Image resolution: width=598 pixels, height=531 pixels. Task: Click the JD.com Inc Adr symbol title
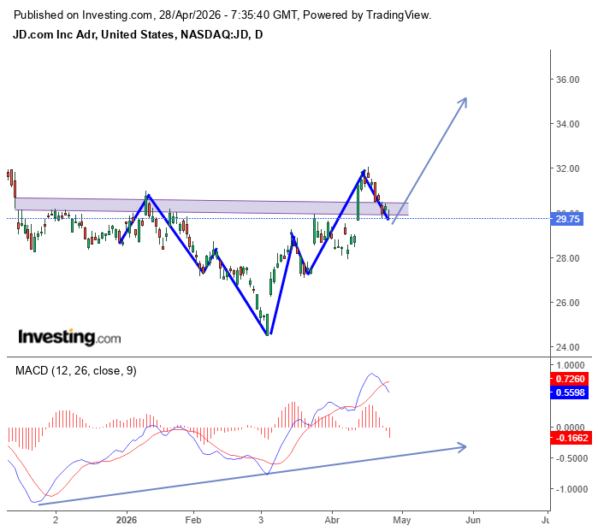tap(138, 35)
